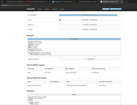The height and width of the screenshot is (105, 137).
Task: Click the EdgeRouter tab's blue favicon
Action: tap(53, 2)
